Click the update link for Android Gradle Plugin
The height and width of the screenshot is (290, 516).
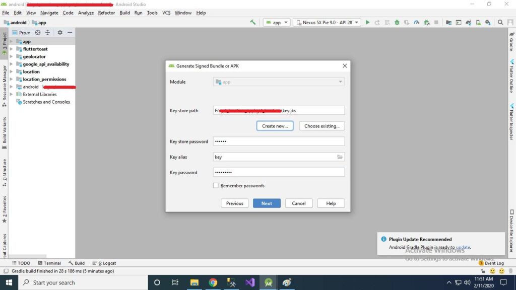(463, 247)
